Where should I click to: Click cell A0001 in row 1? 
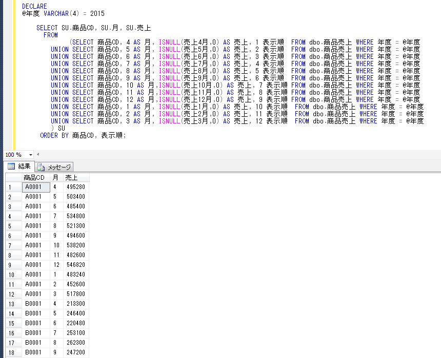tap(36, 187)
